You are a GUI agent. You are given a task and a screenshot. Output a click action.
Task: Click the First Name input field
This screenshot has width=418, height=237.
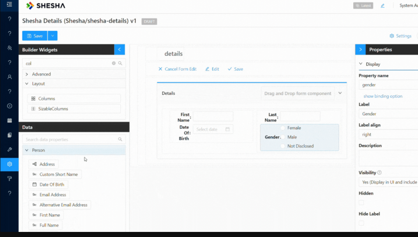pos(213,117)
